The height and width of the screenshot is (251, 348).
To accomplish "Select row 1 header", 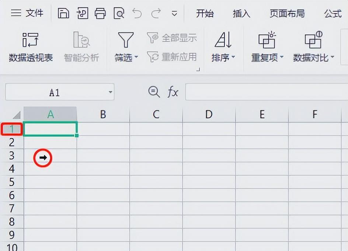I will pos(12,129).
